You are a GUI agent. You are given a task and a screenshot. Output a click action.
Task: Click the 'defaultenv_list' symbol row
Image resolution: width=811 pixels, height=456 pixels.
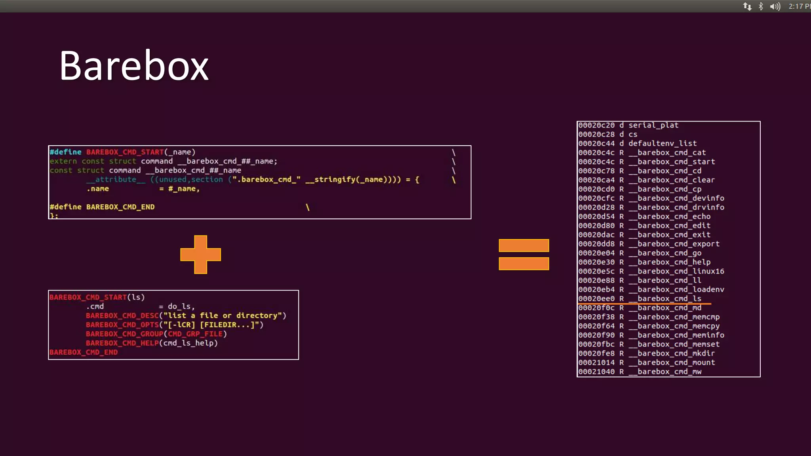tap(638, 143)
